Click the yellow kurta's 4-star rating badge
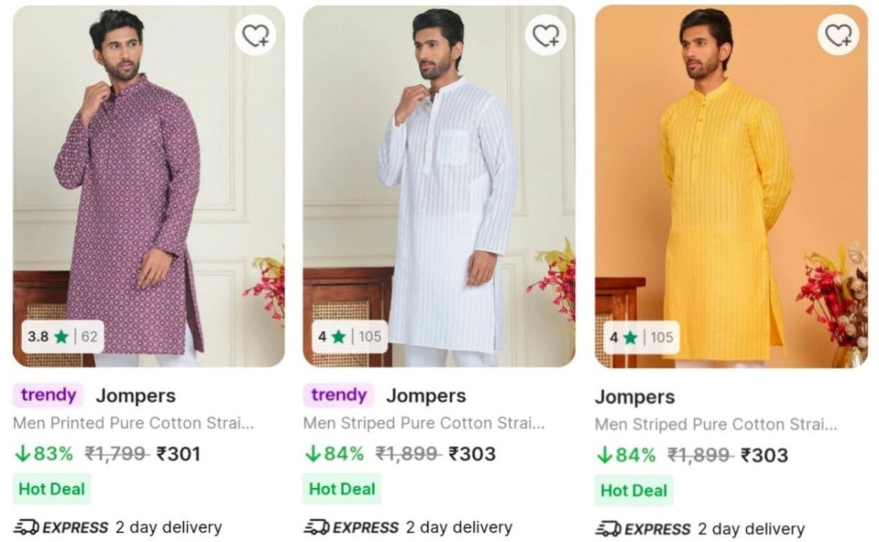This screenshot has width=879, height=542. pos(642,338)
